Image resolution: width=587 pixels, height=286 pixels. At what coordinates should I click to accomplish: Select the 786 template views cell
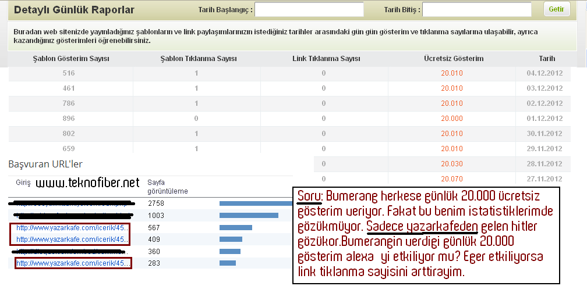click(x=69, y=103)
